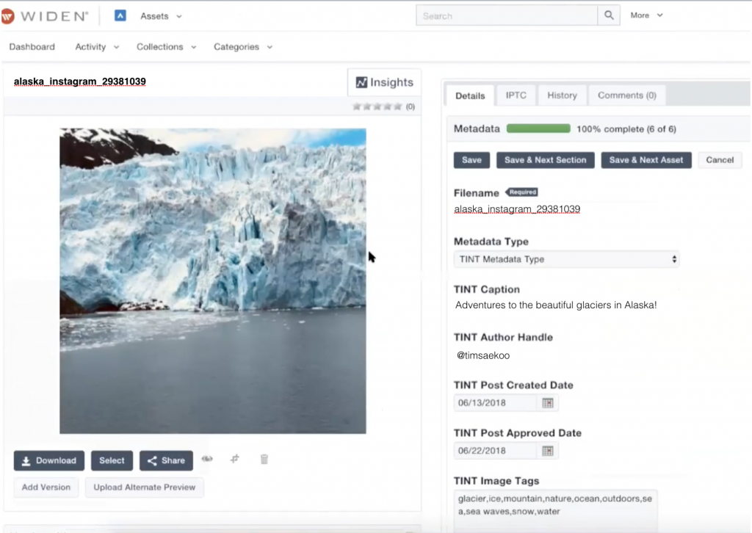Expand the More menu
Viewport: 752px width, 533px height.
tap(646, 15)
